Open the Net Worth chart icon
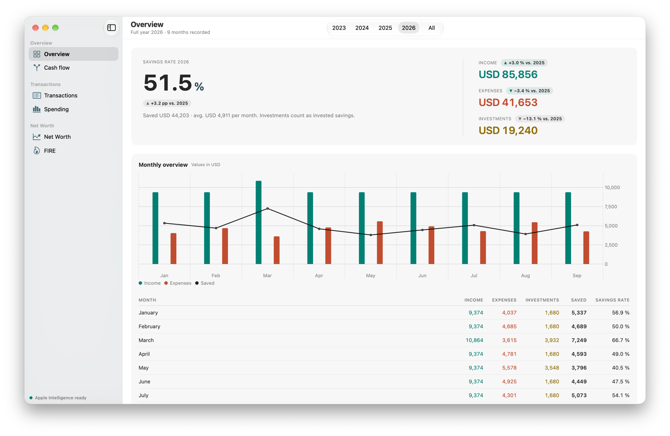The image size is (670, 436). 37,137
